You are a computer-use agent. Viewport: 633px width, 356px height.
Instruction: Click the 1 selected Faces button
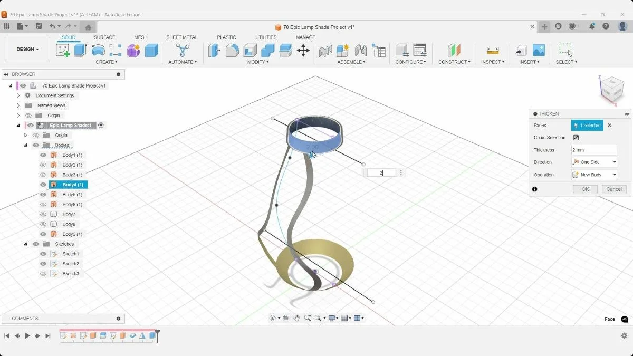pyautogui.click(x=587, y=126)
